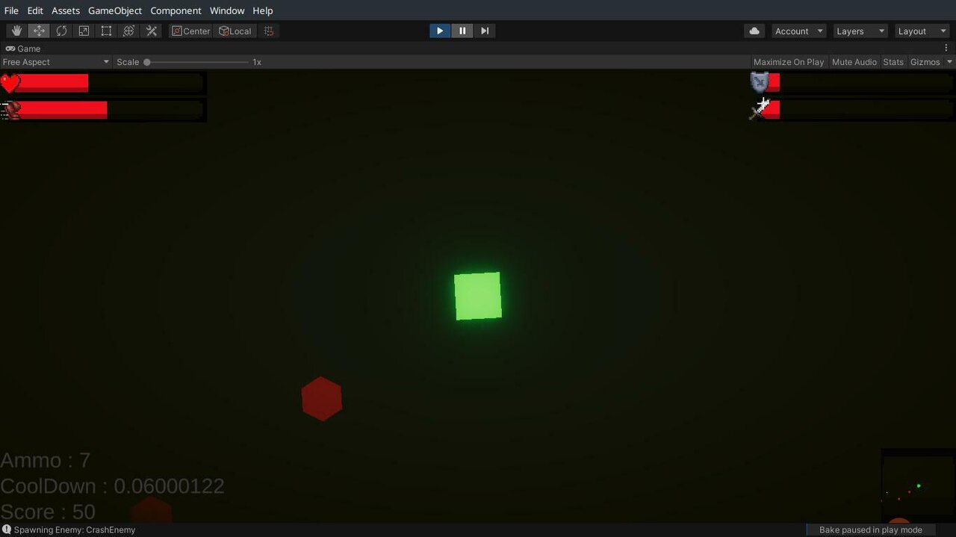
Task: Click the red health bar
Action: pyautogui.click(x=53, y=83)
